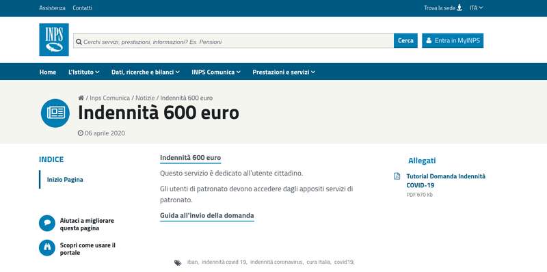Click the binoculars portal guide icon
The width and height of the screenshot is (547, 272).
coord(47,247)
